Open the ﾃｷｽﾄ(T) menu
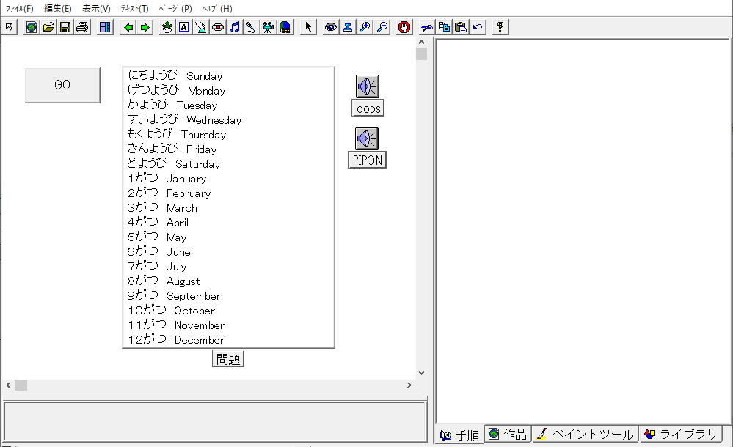The image size is (733, 447). click(134, 8)
